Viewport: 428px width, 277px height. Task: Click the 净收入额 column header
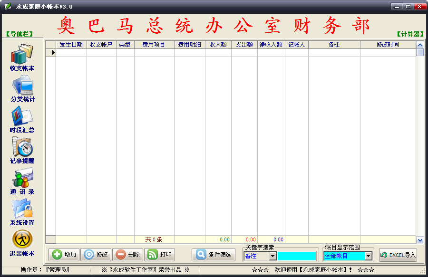tap(271, 45)
